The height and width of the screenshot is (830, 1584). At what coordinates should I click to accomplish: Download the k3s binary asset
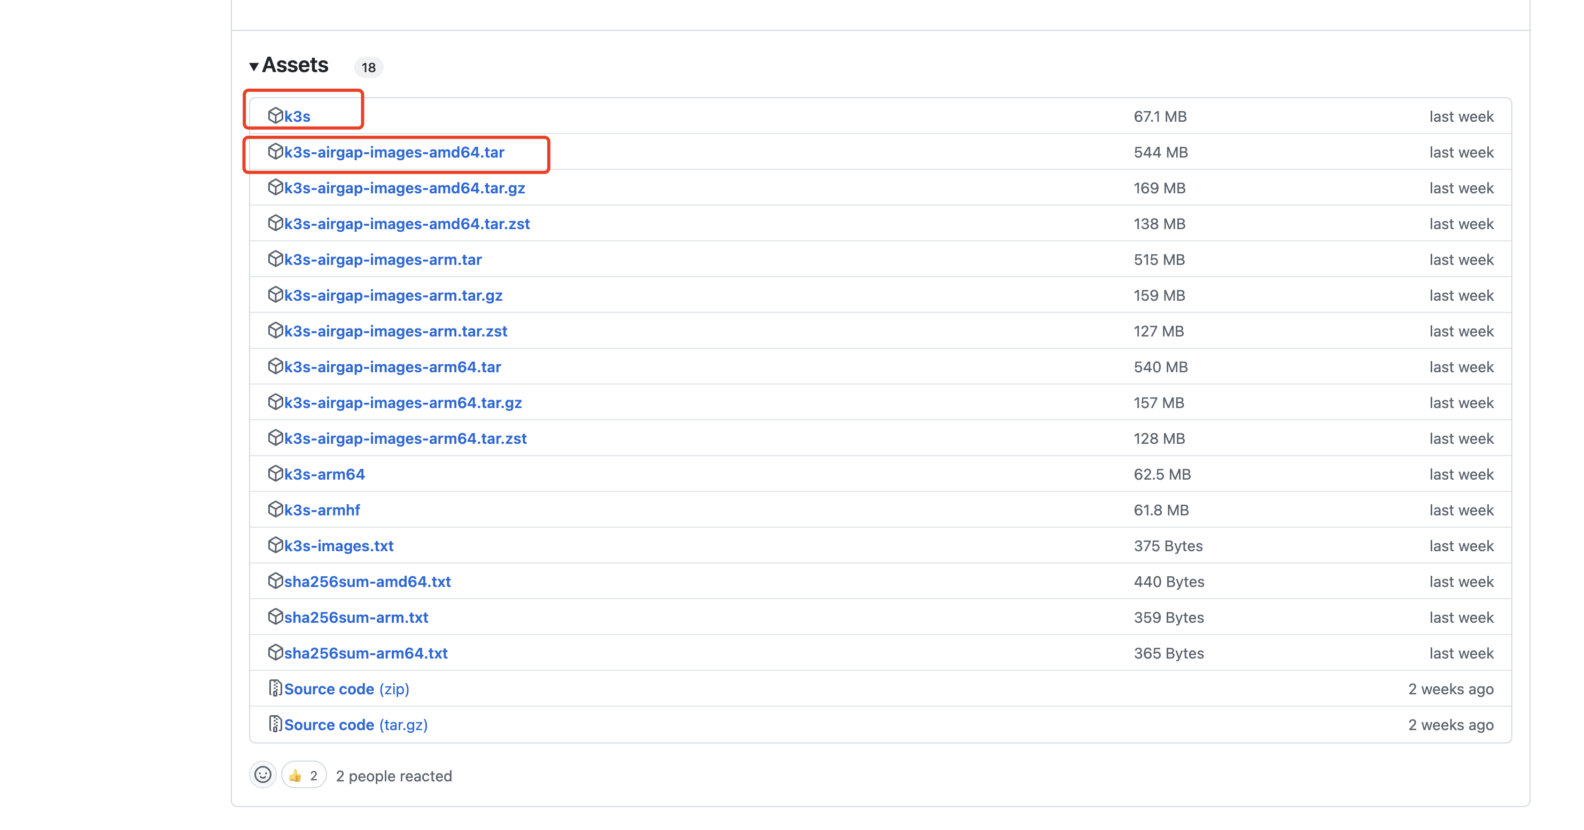297,116
